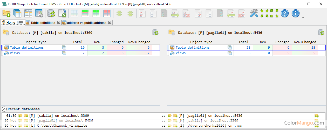The image size is (327, 130).
Task: Click batch icon on pagila01 Views row
Action: pyautogui.click(x=230, y=53)
